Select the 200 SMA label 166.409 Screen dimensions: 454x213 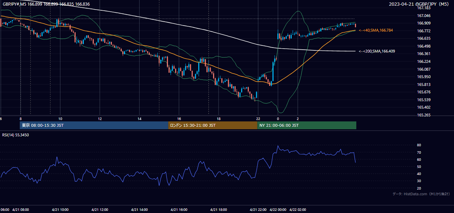(x=377, y=51)
